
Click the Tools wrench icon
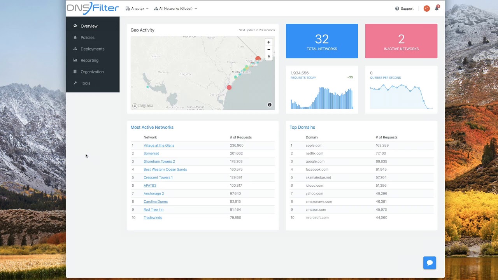(75, 83)
